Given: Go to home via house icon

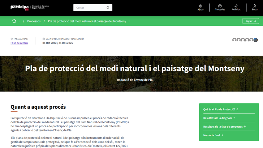Looking at the screenshot, I should [x=14, y=21].
